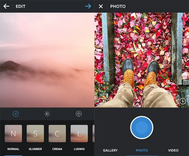
Task: Click the LUDWIG filter label
Action: point(79,149)
